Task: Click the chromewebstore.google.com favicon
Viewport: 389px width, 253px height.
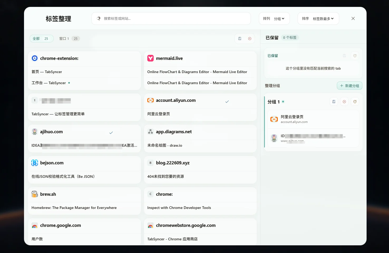Action: [x=150, y=226]
